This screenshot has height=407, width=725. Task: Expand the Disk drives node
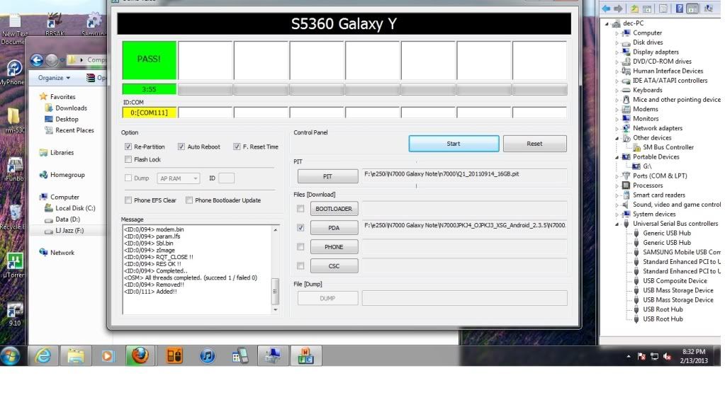(617, 42)
